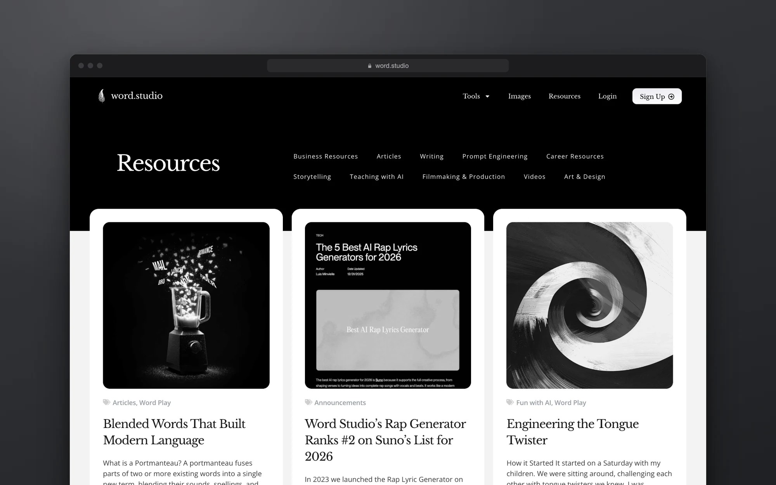The width and height of the screenshot is (776, 485).
Task: Click the tag icon beside Announcements
Action: click(308, 402)
